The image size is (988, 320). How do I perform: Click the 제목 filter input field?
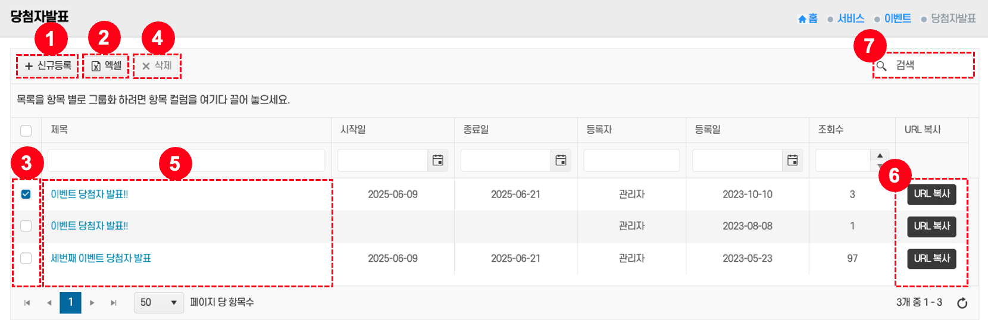(x=186, y=160)
